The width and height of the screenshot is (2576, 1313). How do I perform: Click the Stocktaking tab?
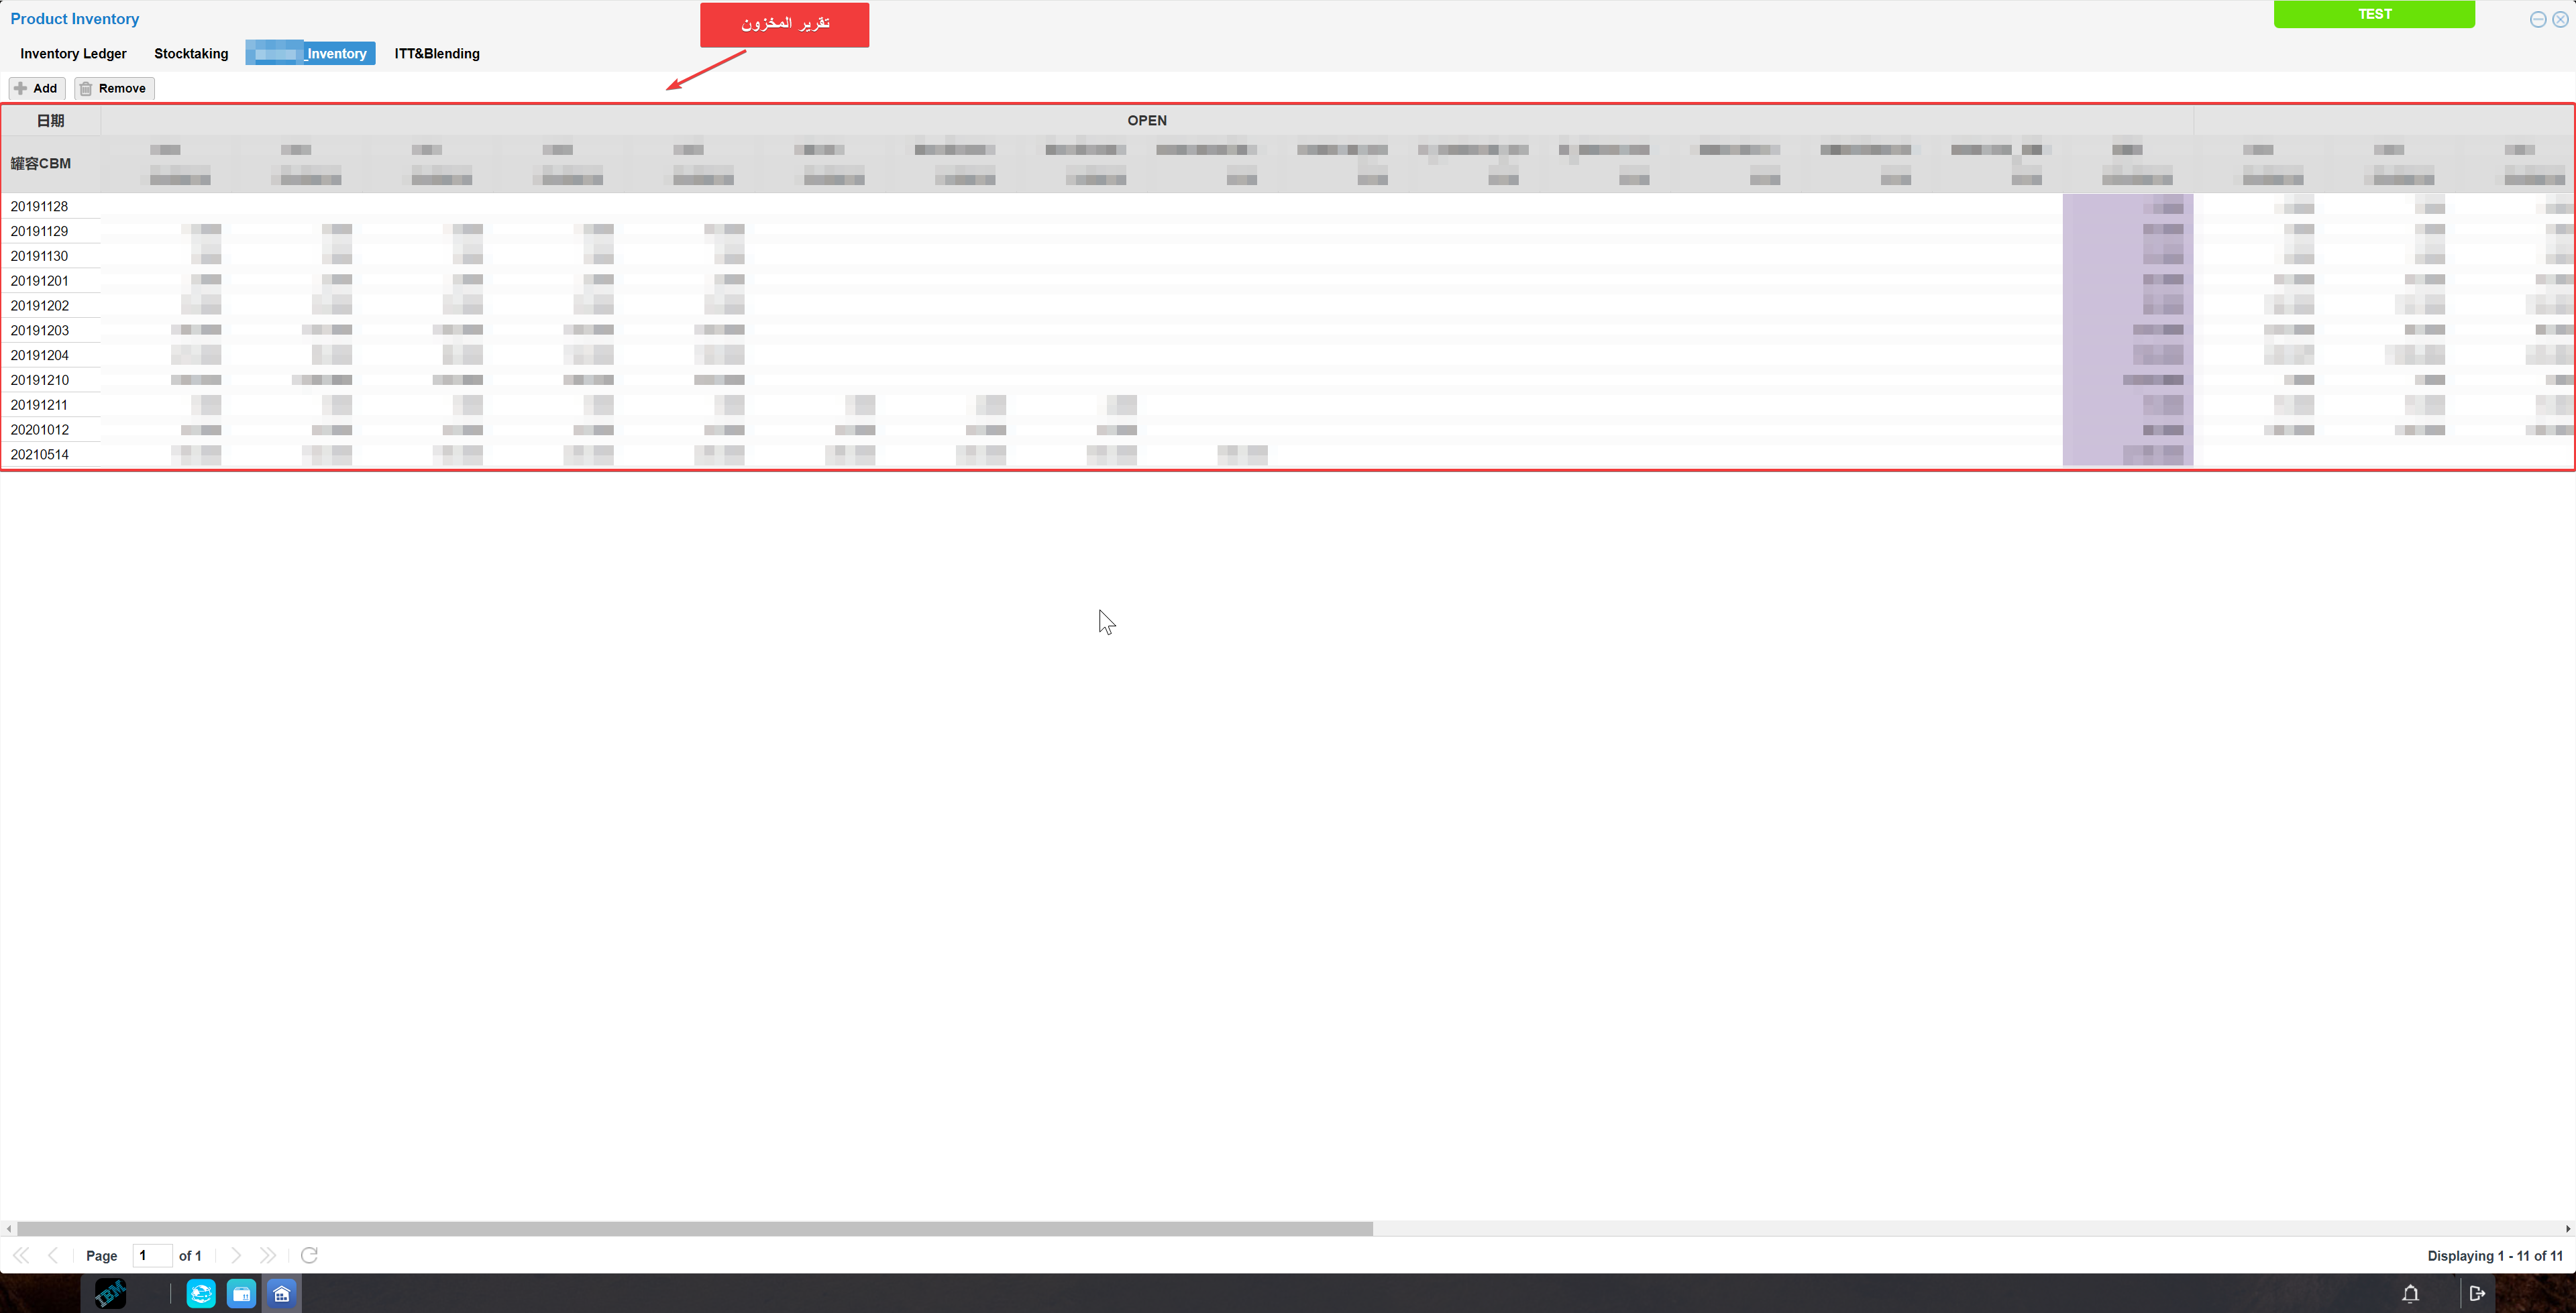click(x=189, y=52)
